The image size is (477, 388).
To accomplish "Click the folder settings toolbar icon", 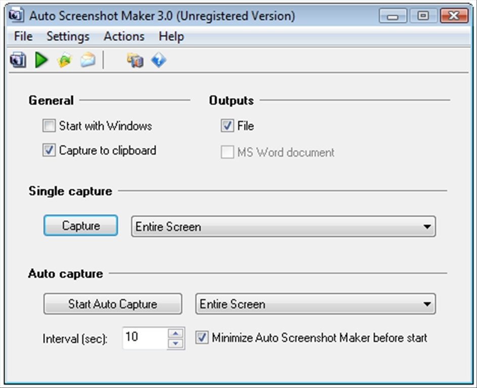I will pos(135,60).
